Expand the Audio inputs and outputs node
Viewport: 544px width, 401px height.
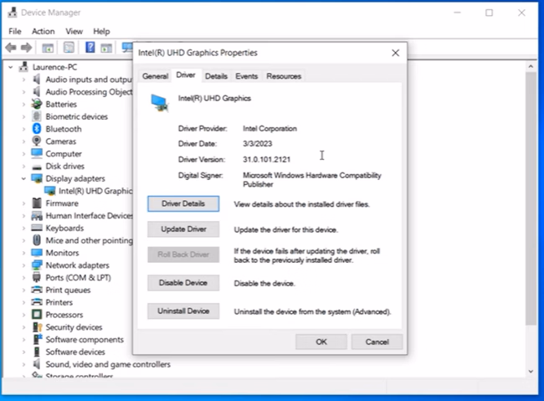pyautogui.click(x=23, y=80)
